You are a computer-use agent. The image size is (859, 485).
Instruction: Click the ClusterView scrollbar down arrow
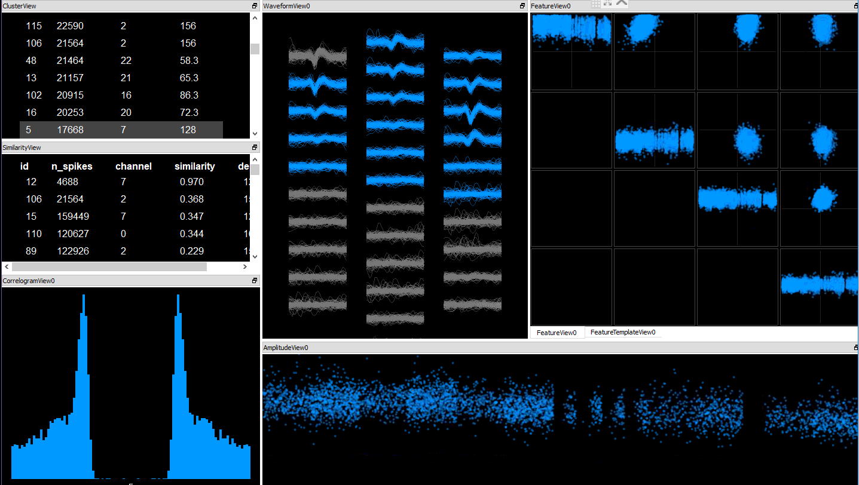[x=255, y=134]
